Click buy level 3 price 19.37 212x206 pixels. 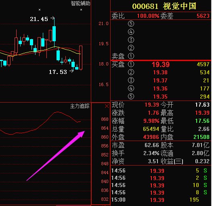pyautogui.click(x=160, y=80)
